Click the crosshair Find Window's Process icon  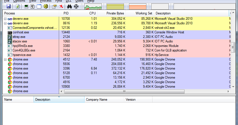(76, 7)
